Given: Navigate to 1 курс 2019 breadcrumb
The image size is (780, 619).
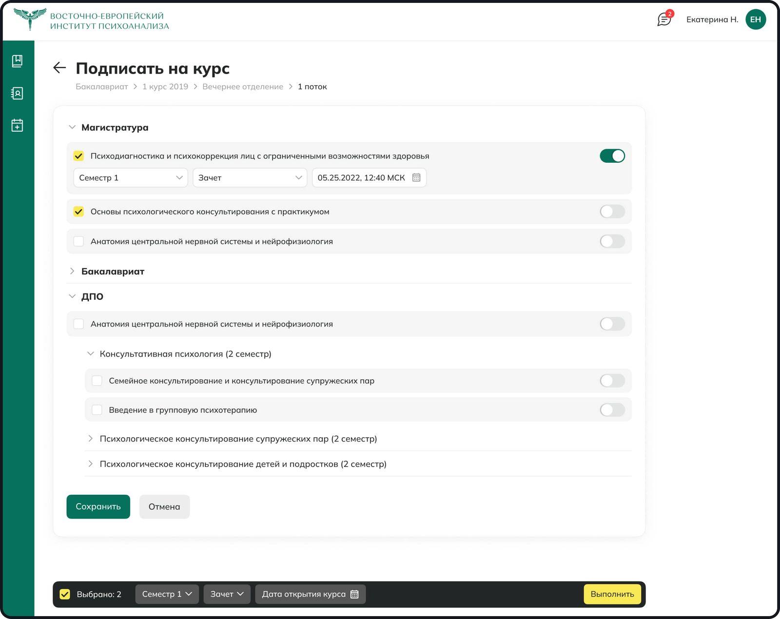Looking at the screenshot, I should point(165,87).
